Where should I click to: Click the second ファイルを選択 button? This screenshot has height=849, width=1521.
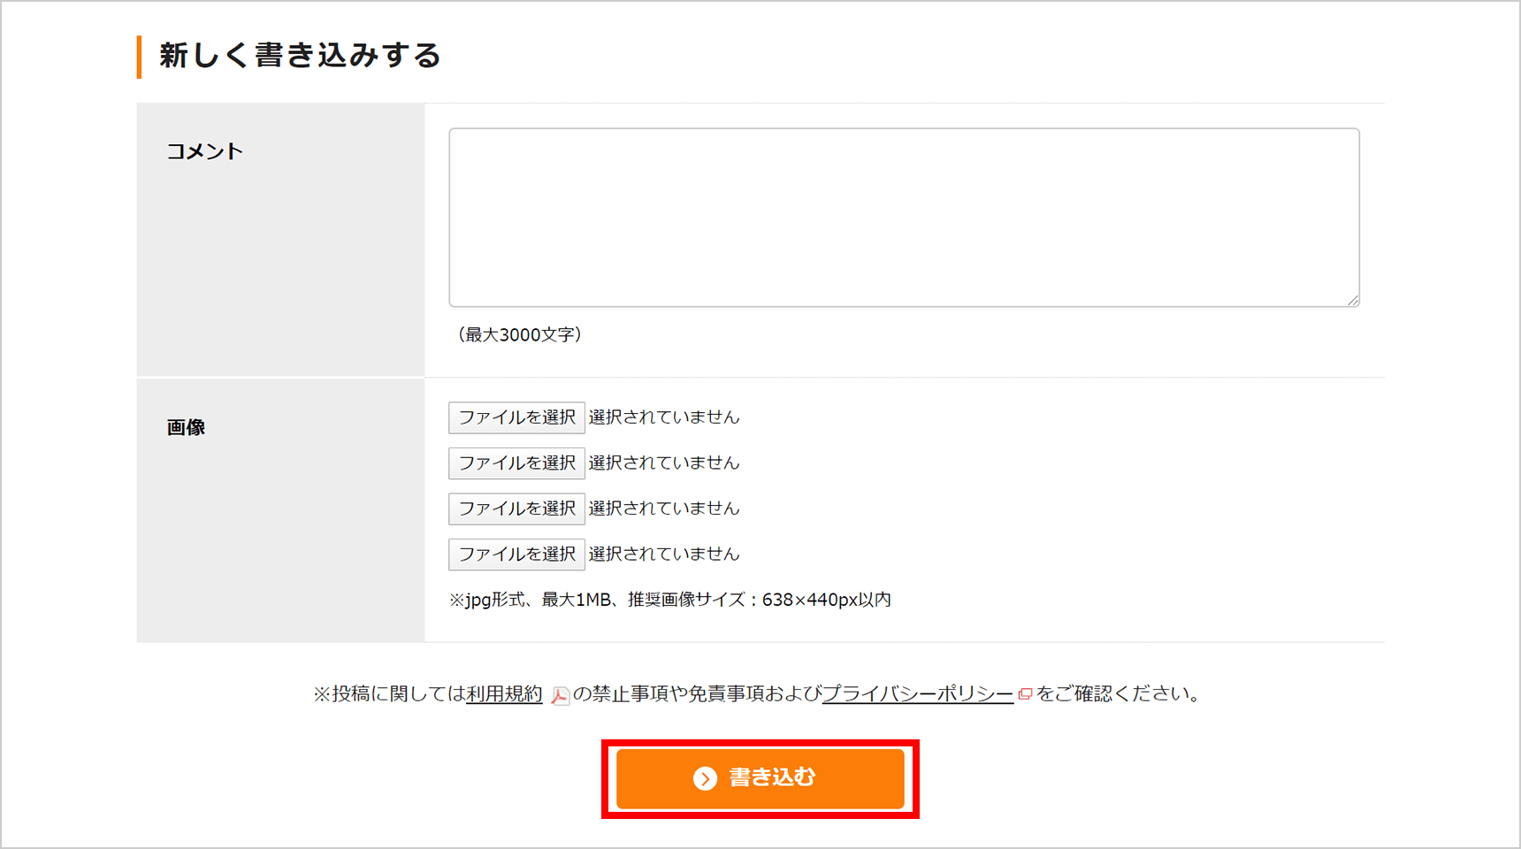pos(516,463)
